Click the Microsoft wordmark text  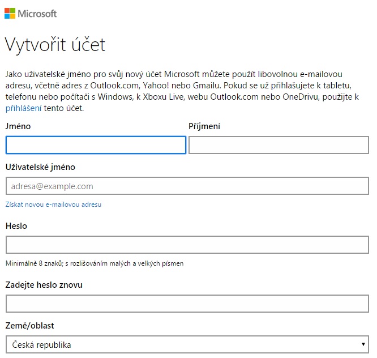(37, 14)
